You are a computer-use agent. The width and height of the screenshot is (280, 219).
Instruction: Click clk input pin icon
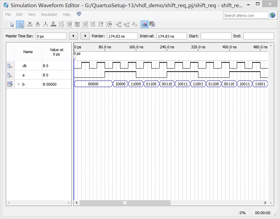(10, 65)
